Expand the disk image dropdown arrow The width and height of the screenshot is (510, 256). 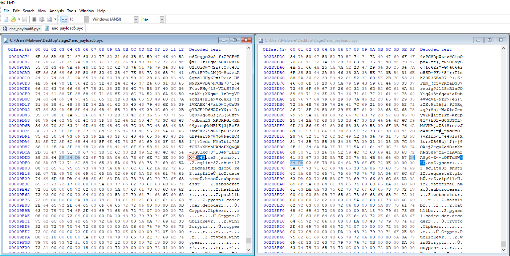pyautogui.click(x=55, y=19)
